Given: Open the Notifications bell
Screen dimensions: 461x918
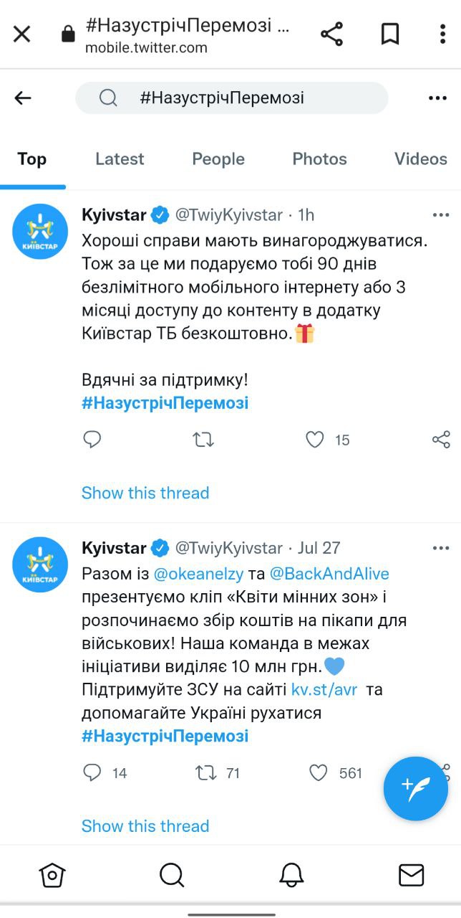Looking at the screenshot, I should tap(291, 874).
